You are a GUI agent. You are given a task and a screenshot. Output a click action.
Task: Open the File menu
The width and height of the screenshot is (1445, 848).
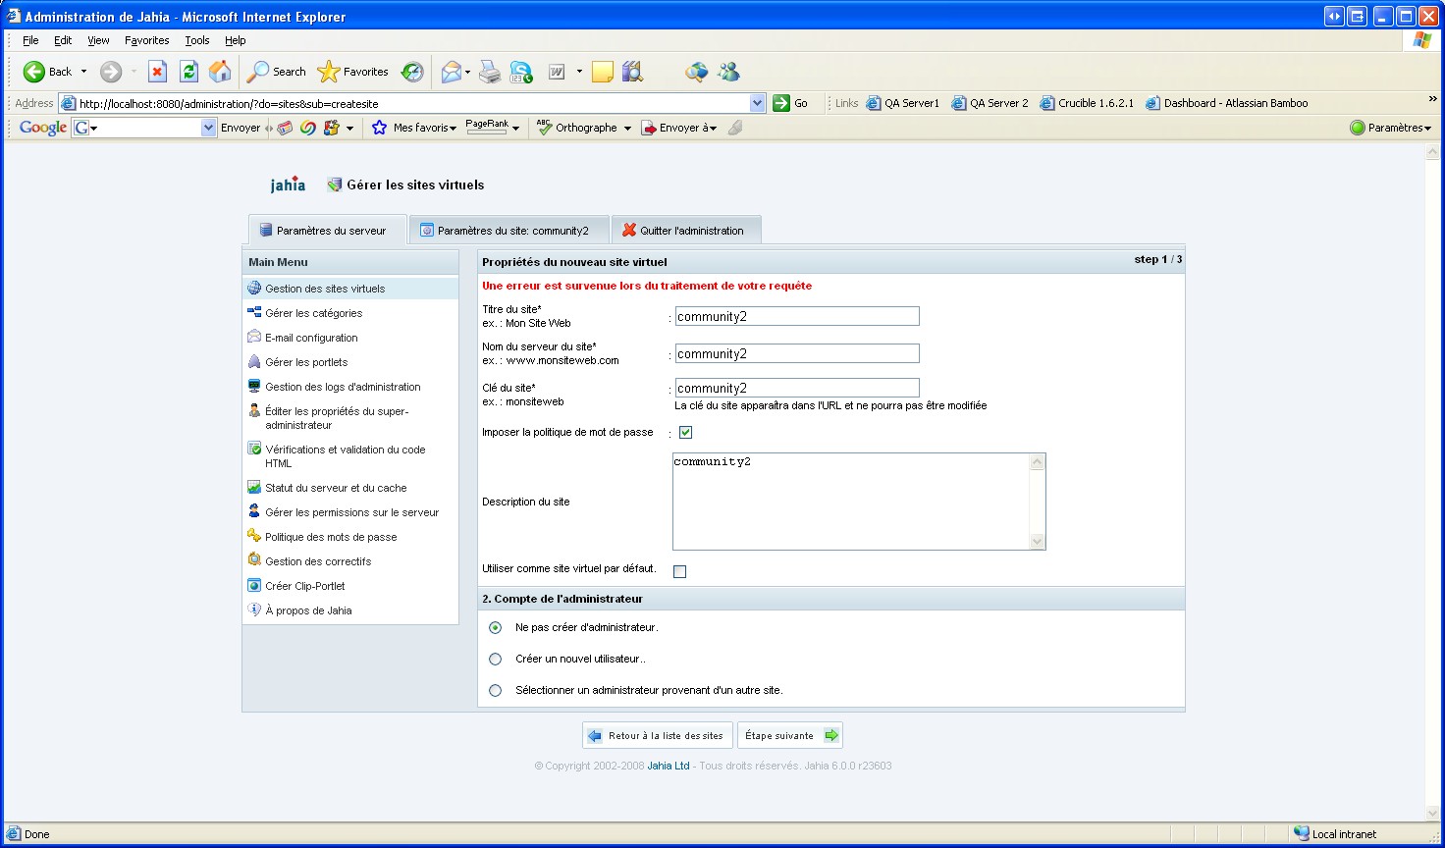pyautogui.click(x=30, y=40)
